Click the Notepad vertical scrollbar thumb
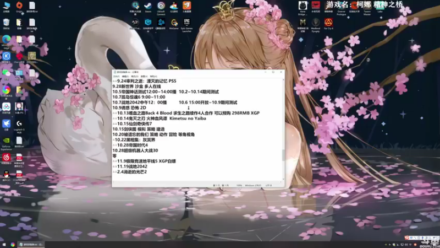The width and height of the screenshot is (440, 248). click(x=283, y=155)
